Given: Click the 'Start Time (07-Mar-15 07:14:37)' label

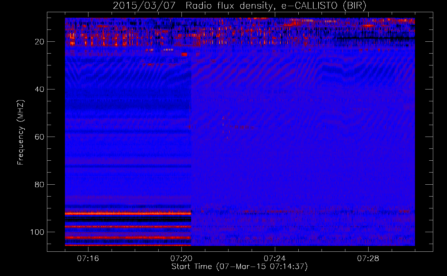Looking at the screenshot, I should pyautogui.click(x=240, y=267).
